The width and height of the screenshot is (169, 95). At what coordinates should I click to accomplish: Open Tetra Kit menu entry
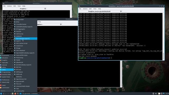[x=25, y=84]
